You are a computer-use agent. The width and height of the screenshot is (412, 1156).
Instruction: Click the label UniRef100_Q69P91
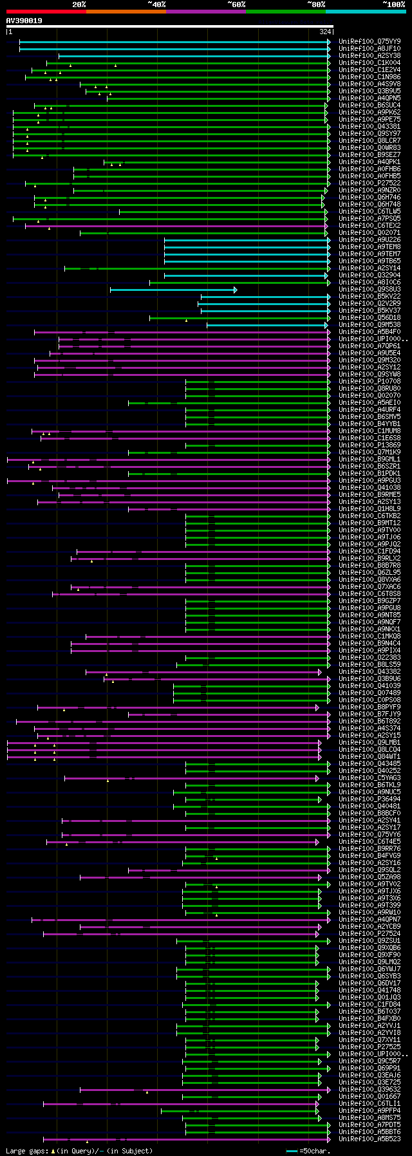click(370, 1068)
